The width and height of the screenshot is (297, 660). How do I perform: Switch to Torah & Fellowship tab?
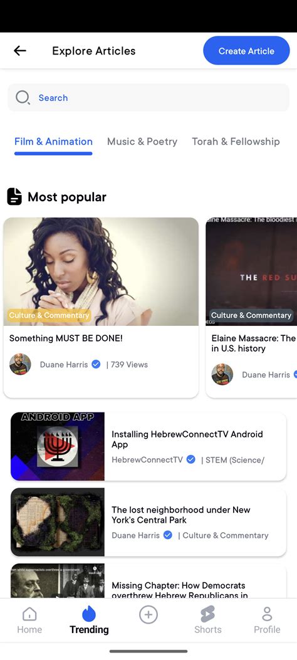[x=236, y=142]
